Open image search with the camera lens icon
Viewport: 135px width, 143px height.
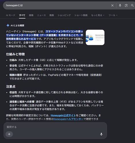click(x=126, y=5)
